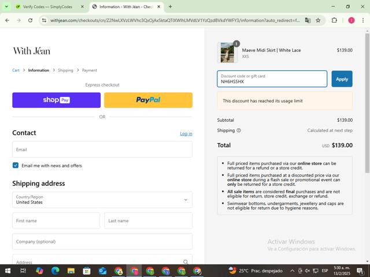Click the Information breadcrumb step
370x277 pixels.
[x=39, y=70]
